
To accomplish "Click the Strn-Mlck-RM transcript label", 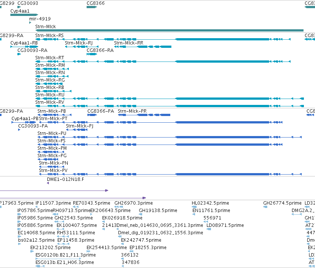I will click(50, 65).
